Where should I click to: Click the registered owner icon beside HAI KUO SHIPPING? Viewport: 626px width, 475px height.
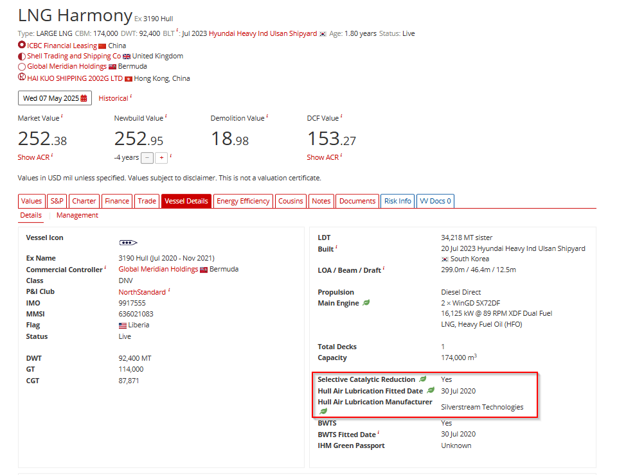coord(22,77)
